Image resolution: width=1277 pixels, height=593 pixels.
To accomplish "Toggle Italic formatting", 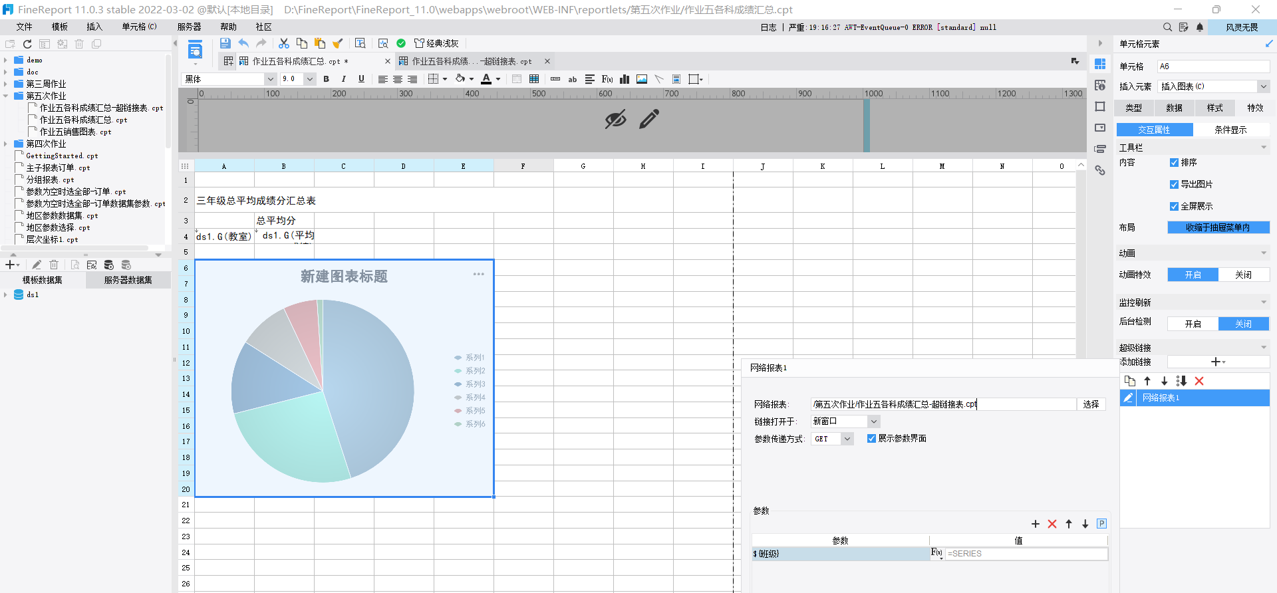I will pos(343,79).
